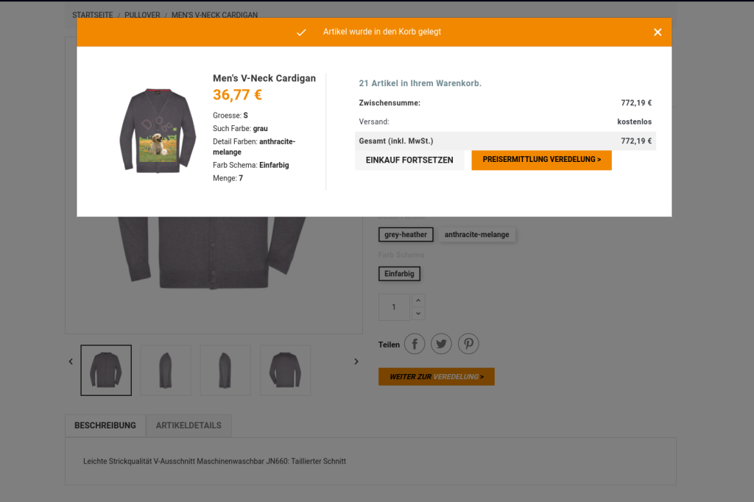Click Weiter zur Veredelung button
The image size is (754, 502).
point(437,377)
